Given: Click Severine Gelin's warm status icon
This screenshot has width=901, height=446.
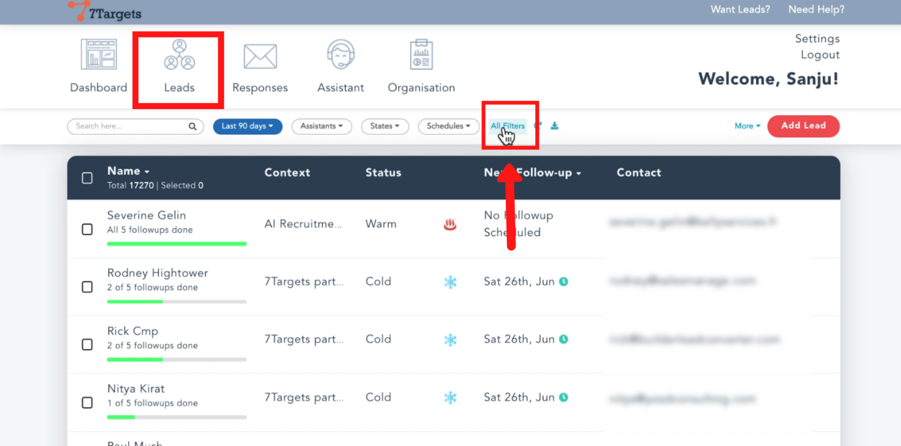Looking at the screenshot, I should click(x=450, y=224).
